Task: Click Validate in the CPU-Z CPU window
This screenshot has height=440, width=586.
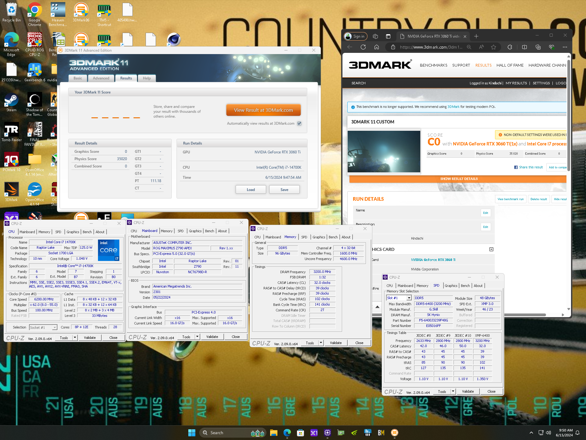Action: [90, 338]
